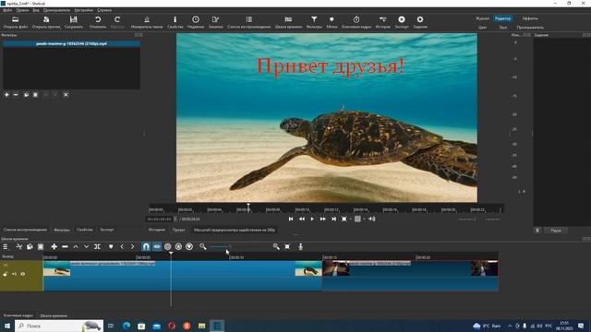Image resolution: width=591 pixels, height=332 pixels.
Task: Open the Filters funnel icon
Action: (x=314, y=19)
